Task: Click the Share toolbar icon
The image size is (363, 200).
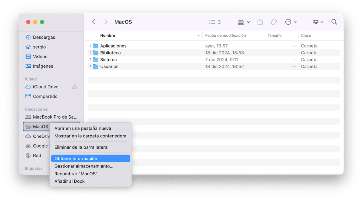Action: pos(260,22)
